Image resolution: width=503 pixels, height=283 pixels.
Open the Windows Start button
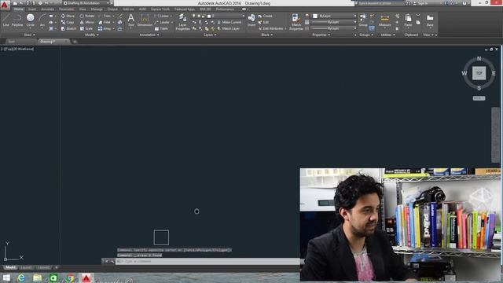tap(6, 277)
